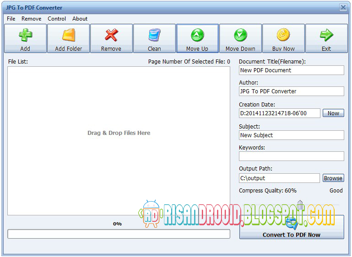Click the Document Title input field

[x=292, y=70]
